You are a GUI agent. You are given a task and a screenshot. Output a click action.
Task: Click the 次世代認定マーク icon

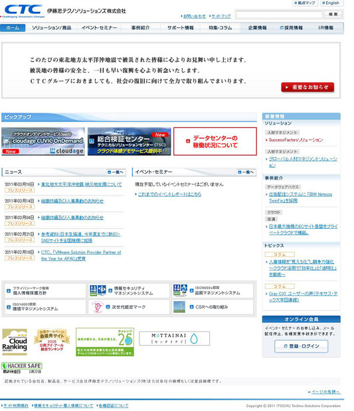[x=98, y=307]
